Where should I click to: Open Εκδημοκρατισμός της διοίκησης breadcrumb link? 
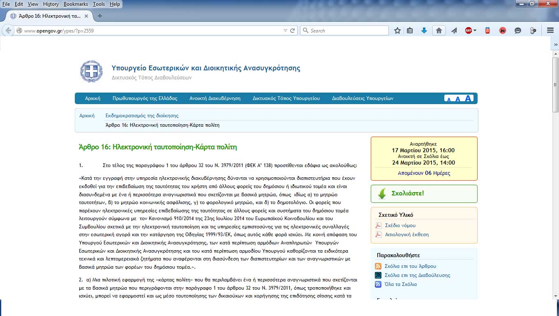[x=142, y=116]
